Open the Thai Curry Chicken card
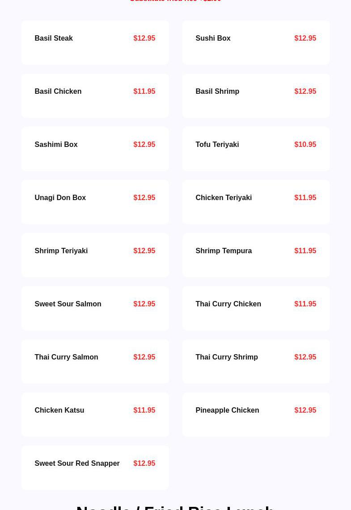 click(256, 308)
